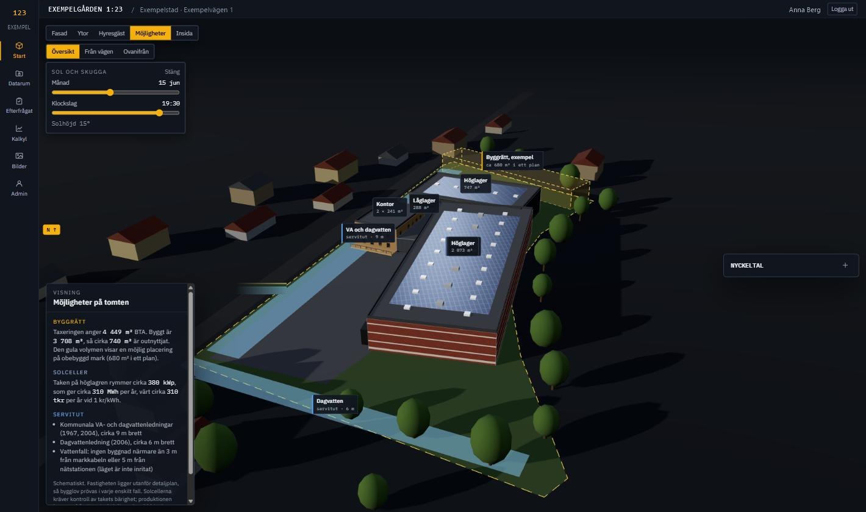
Task: Click the Låglager 288 m² label
Action: tap(424, 204)
